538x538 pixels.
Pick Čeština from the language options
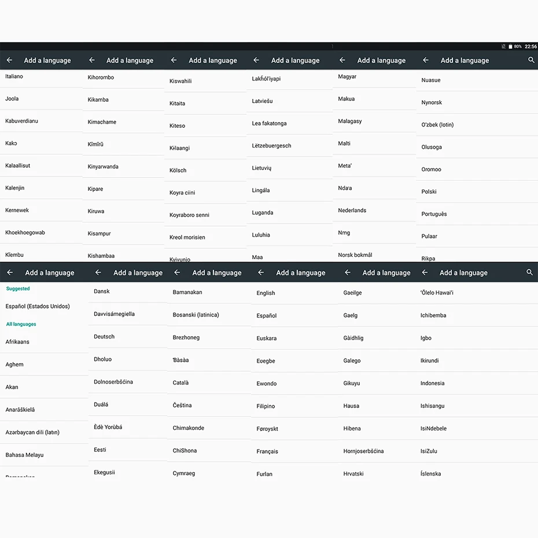click(182, 406)
